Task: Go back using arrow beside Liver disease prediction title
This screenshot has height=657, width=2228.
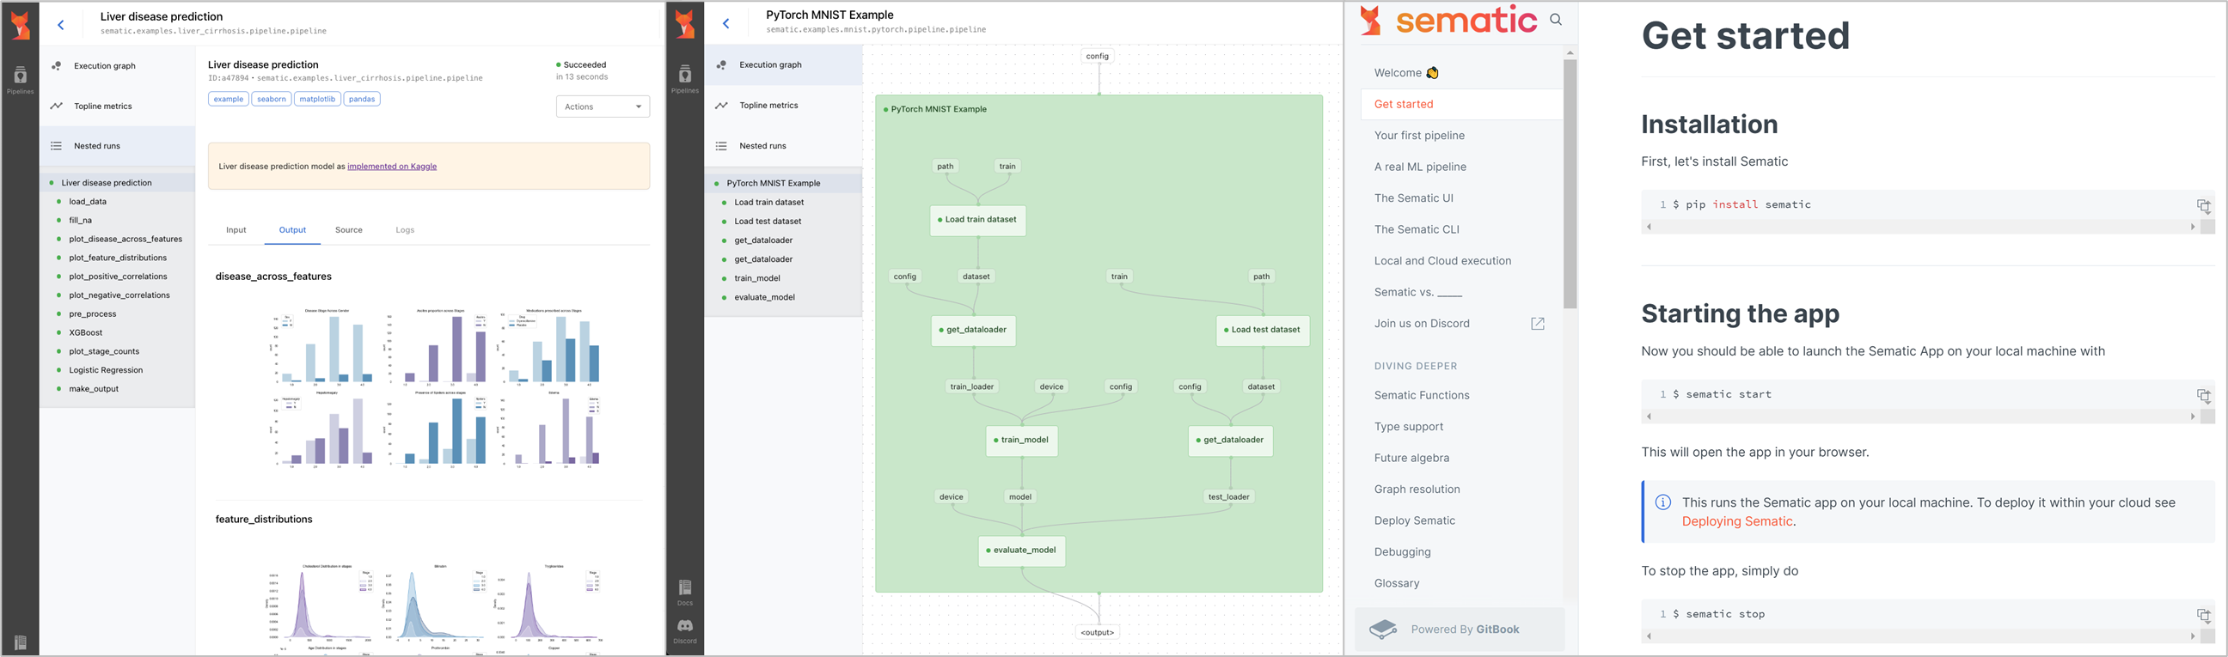Action: click(x=60, y=24)
